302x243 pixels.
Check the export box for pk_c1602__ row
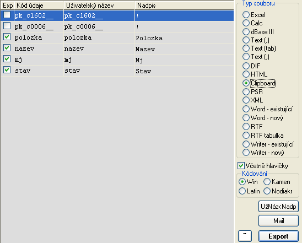(x=7, y=15)
